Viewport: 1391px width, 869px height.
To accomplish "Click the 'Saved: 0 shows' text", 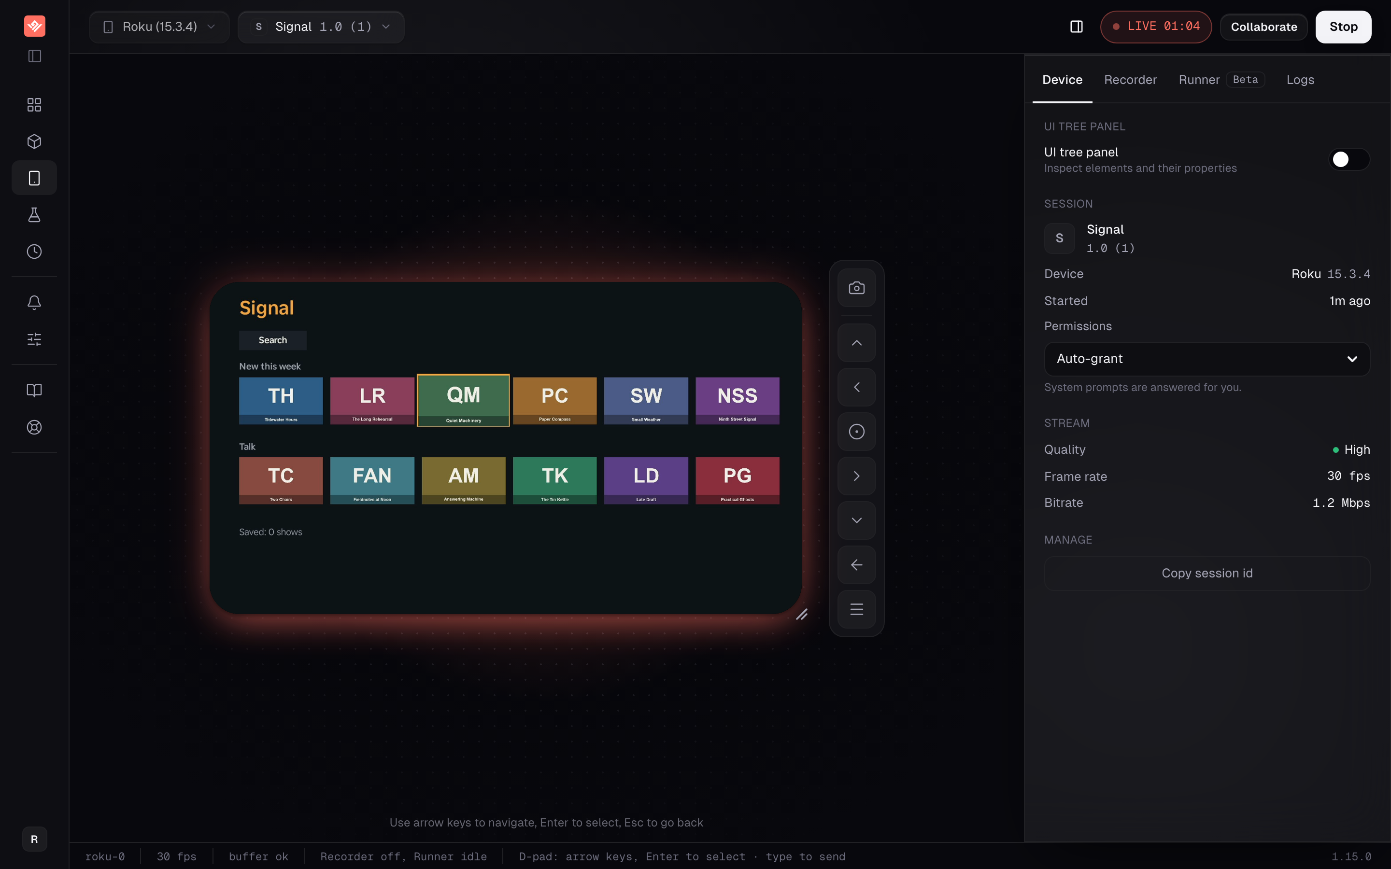I will (x=270, y=532).
